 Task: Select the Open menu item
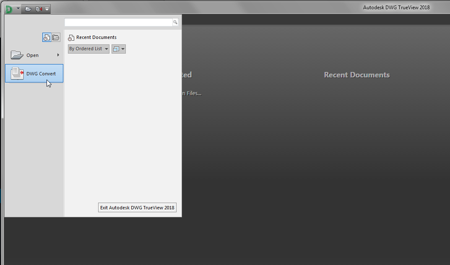tap(34, 55)
